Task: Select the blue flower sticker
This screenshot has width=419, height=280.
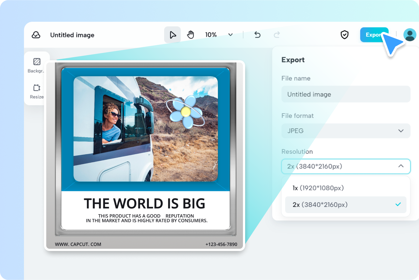Action: pos(186,112)
